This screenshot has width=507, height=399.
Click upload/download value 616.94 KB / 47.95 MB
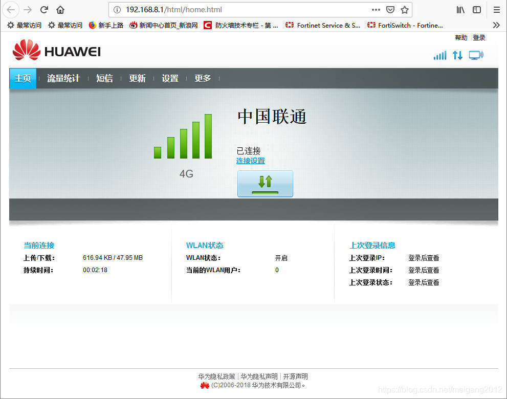coord(113,258)
